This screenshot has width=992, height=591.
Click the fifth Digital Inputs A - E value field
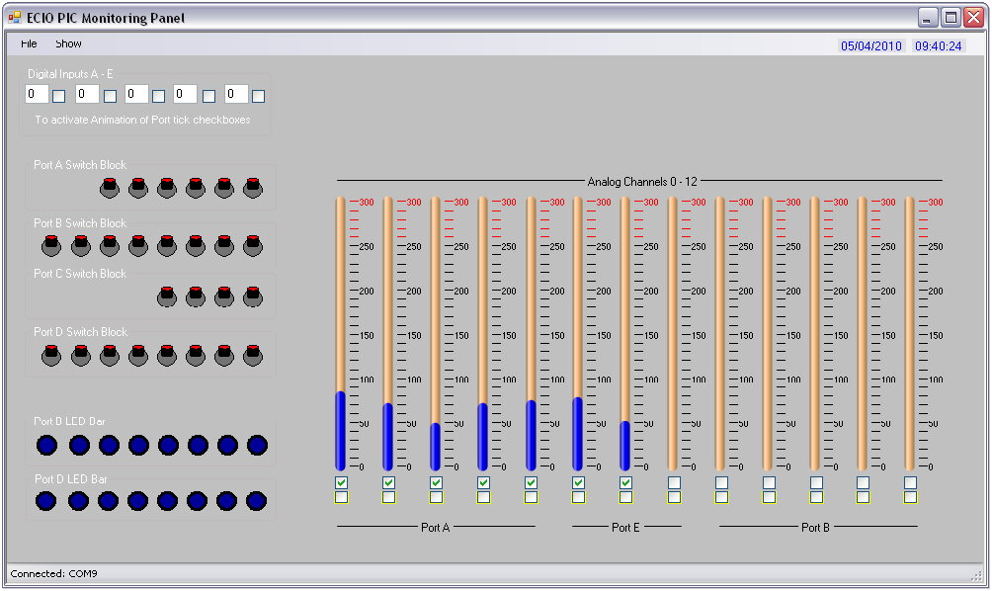click(x=236, y=94)
